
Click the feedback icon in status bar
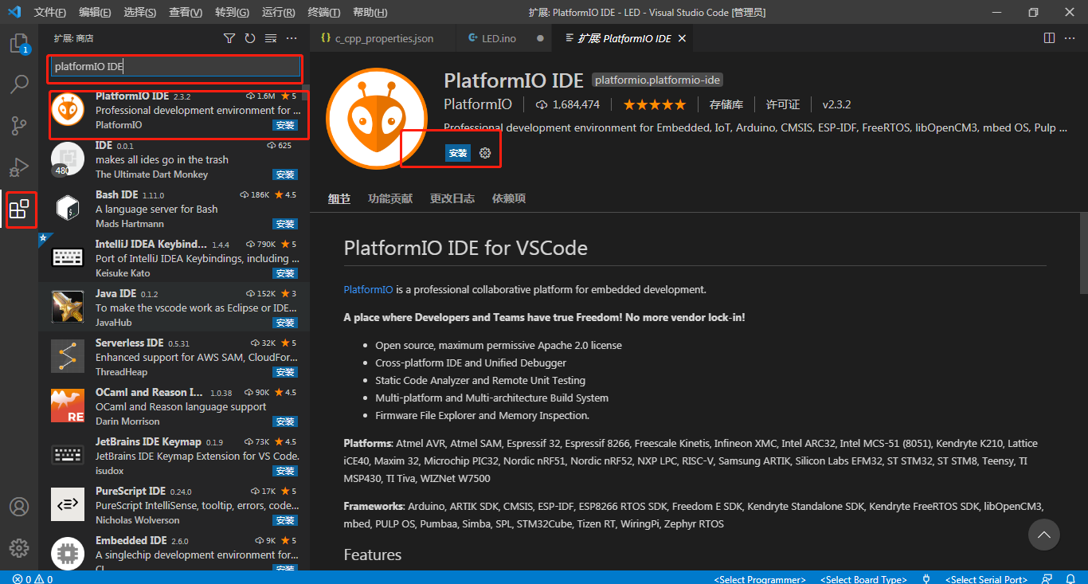(x=1048, y=579)
